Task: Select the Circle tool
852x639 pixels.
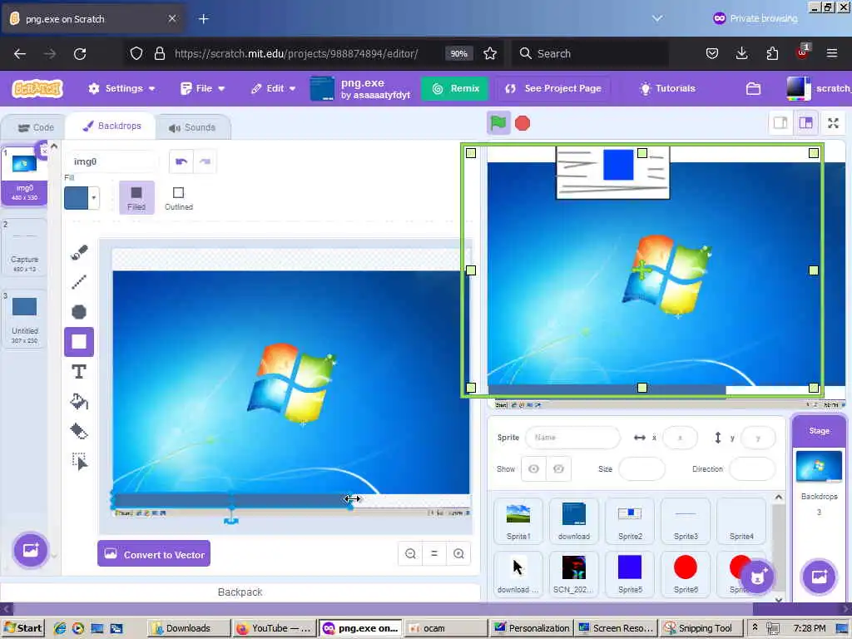Action: [79, 312]
